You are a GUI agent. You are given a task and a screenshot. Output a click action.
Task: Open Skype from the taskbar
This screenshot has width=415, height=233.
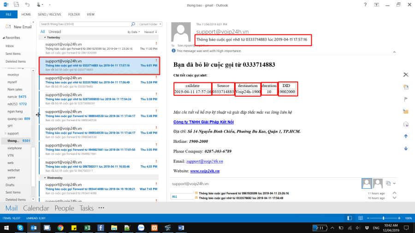click(20, 228)
